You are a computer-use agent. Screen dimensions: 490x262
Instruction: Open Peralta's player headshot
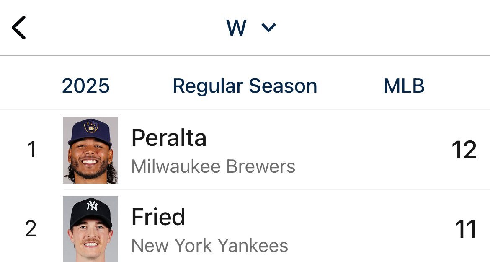[x=90, y=150]
